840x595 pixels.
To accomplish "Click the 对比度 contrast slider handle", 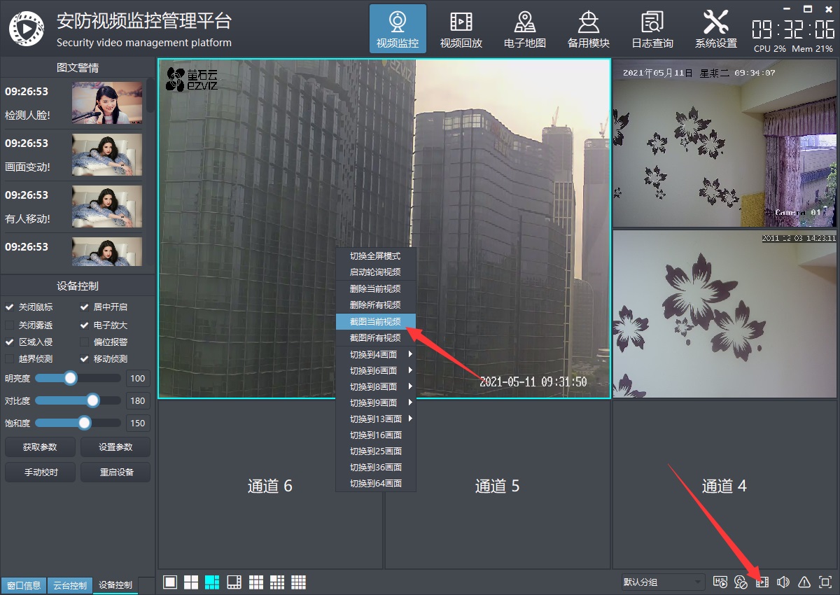I will point(92,400).
